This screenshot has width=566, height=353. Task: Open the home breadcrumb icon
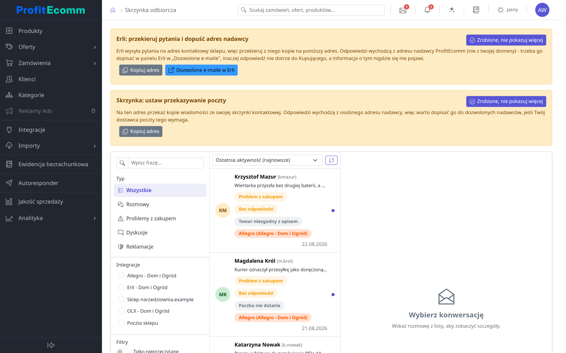coord(113,10)
